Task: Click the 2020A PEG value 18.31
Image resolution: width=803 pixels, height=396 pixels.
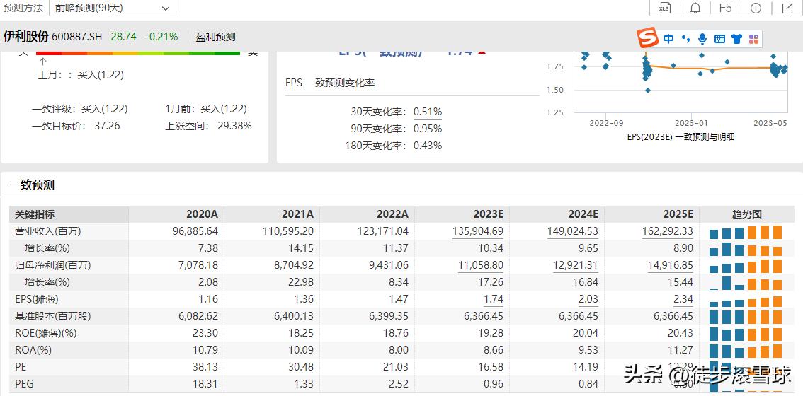Action: pos(205,384)
